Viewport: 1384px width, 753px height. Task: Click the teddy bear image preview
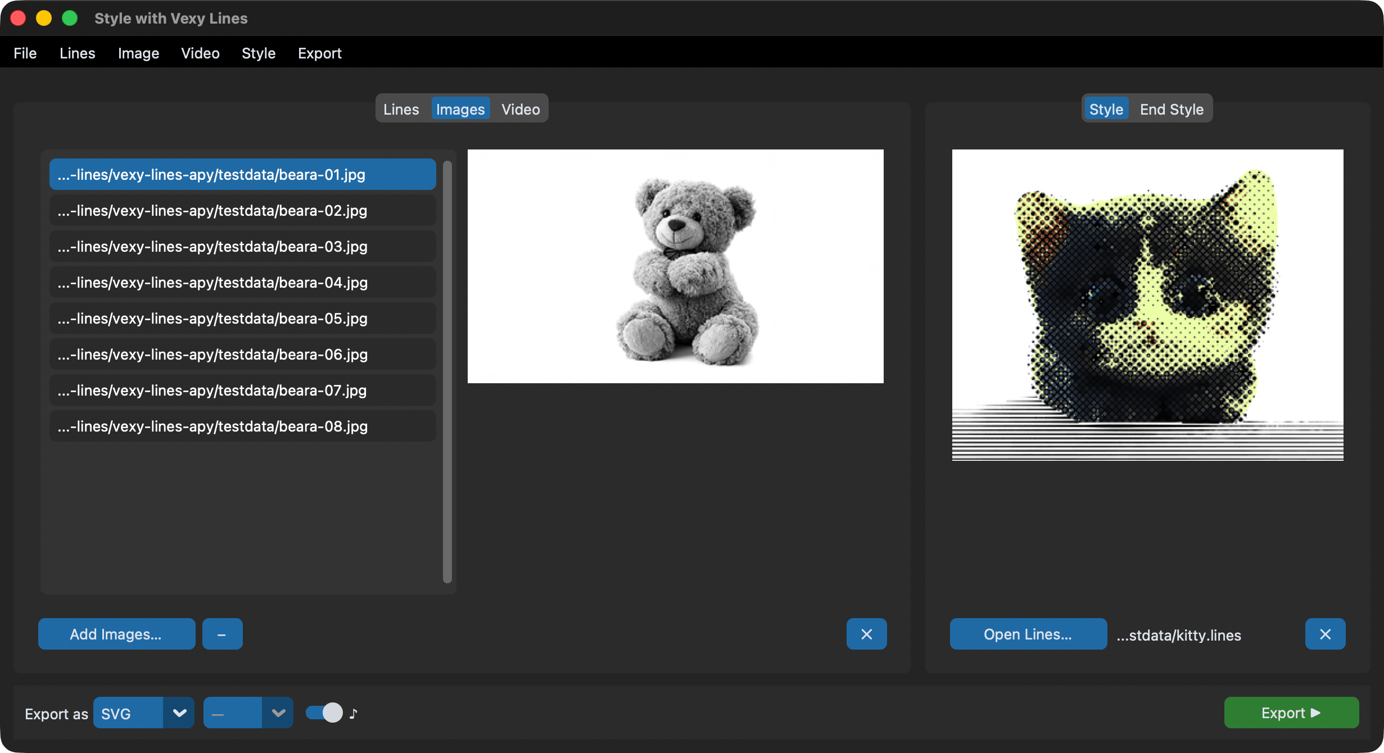(675, 266)
